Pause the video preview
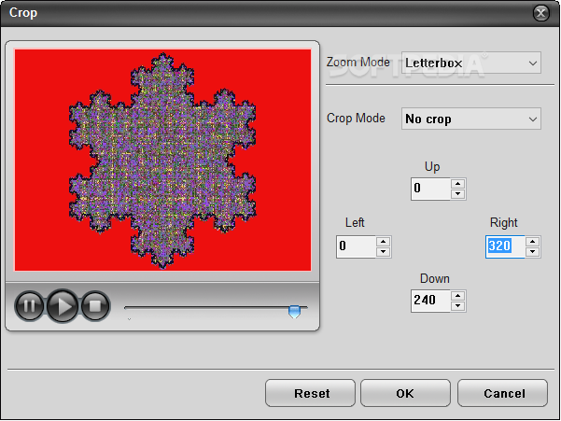The width and height of the screenshot is (561, 421). click(x=29, y=306)
